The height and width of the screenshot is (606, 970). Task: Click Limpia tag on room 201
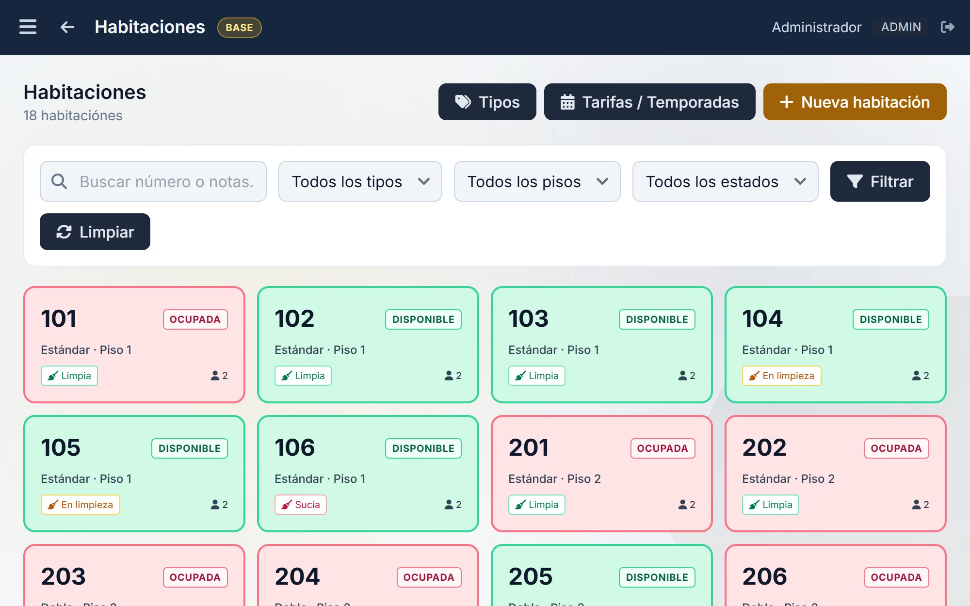click(x=537, y=505)
